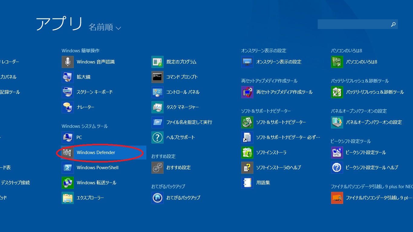Click オンスクリーン表示の設定 group header
Viewport: 413px width, 232px height.
[264, 50]
